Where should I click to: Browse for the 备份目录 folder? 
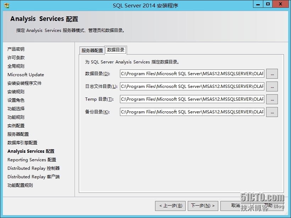tap(272, 112)
